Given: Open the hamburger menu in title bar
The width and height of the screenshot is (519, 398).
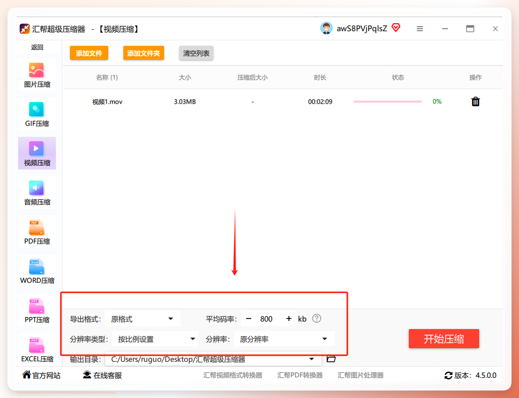Looking at the screenshot, I should point(420,29).
